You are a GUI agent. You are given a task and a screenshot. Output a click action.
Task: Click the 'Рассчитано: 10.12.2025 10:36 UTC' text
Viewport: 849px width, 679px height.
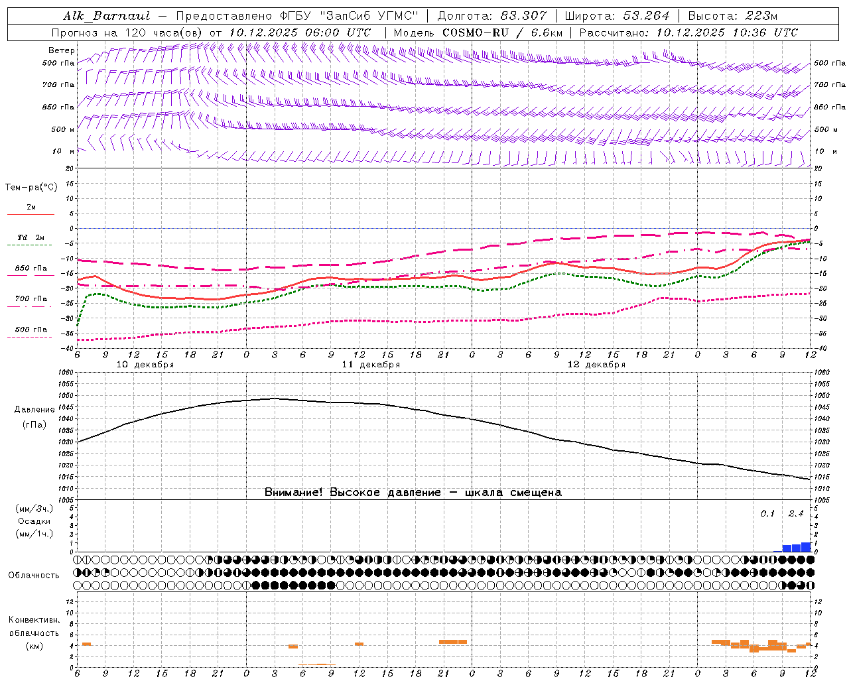click(x=689, y=32)
